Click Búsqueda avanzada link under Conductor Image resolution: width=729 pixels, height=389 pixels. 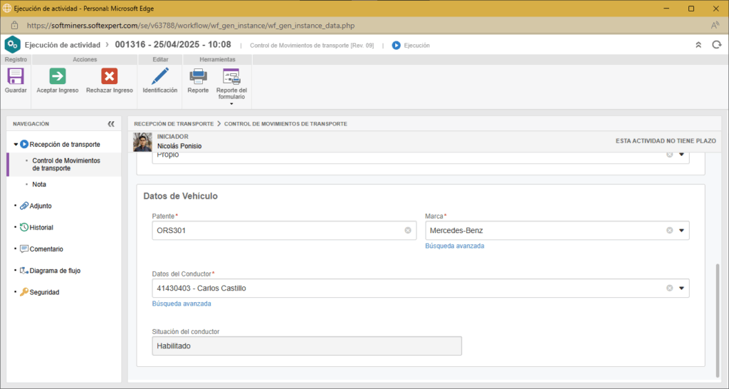click(182, 304)
